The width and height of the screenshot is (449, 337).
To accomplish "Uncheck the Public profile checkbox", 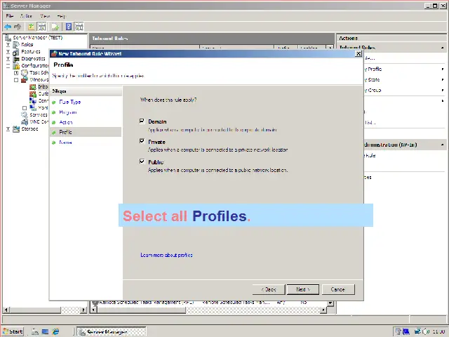I will point(142,161).
